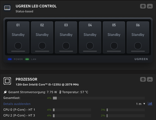Screen dimensions: 156x120
Task: Select drive bay 02 Standby
Action: point(42,37)
